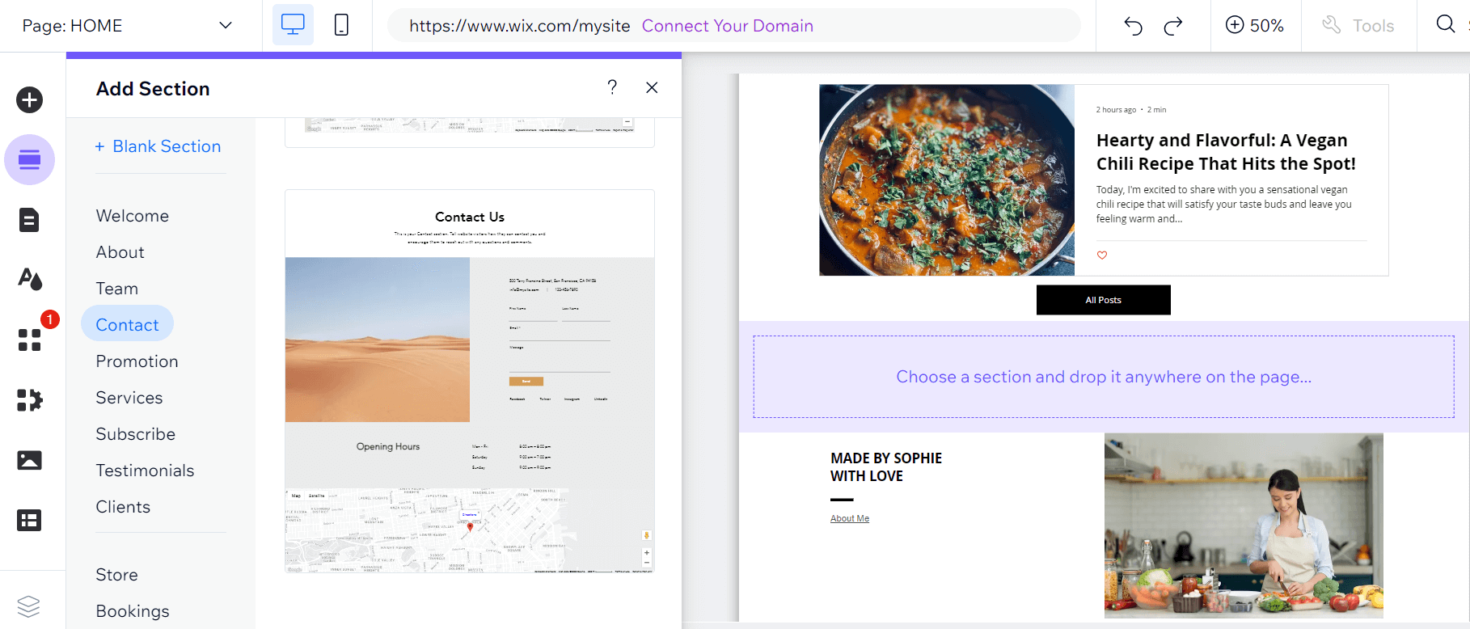
Task: Click the Add Section panel title
Action: coord(153,89)
